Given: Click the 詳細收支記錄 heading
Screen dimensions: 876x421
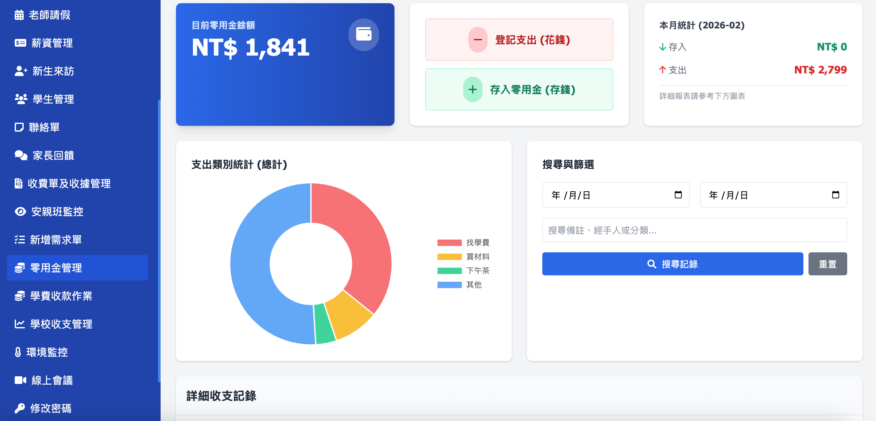Looking at the screenshot, I should click(221, 396).
